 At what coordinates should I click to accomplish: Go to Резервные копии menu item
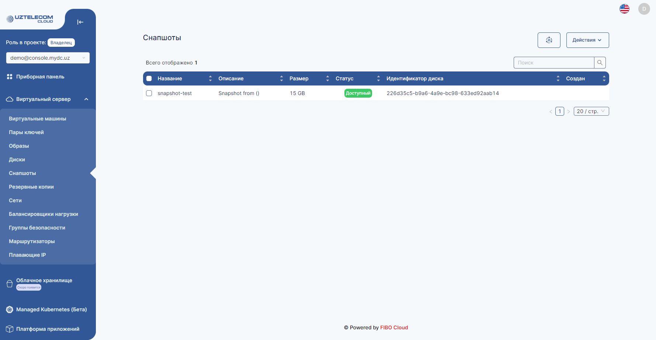(31, 187)
